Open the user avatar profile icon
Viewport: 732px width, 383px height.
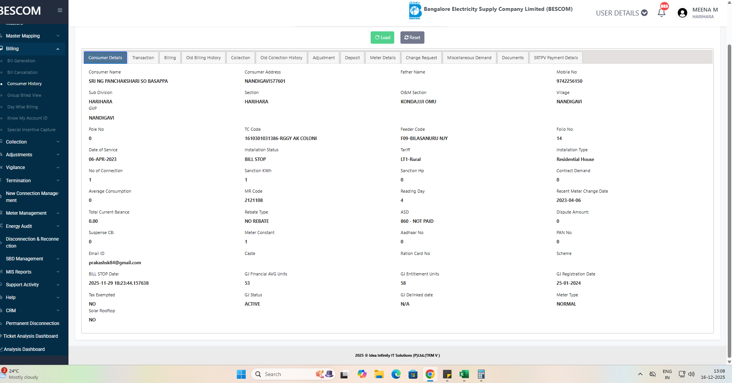coord(682,13)
